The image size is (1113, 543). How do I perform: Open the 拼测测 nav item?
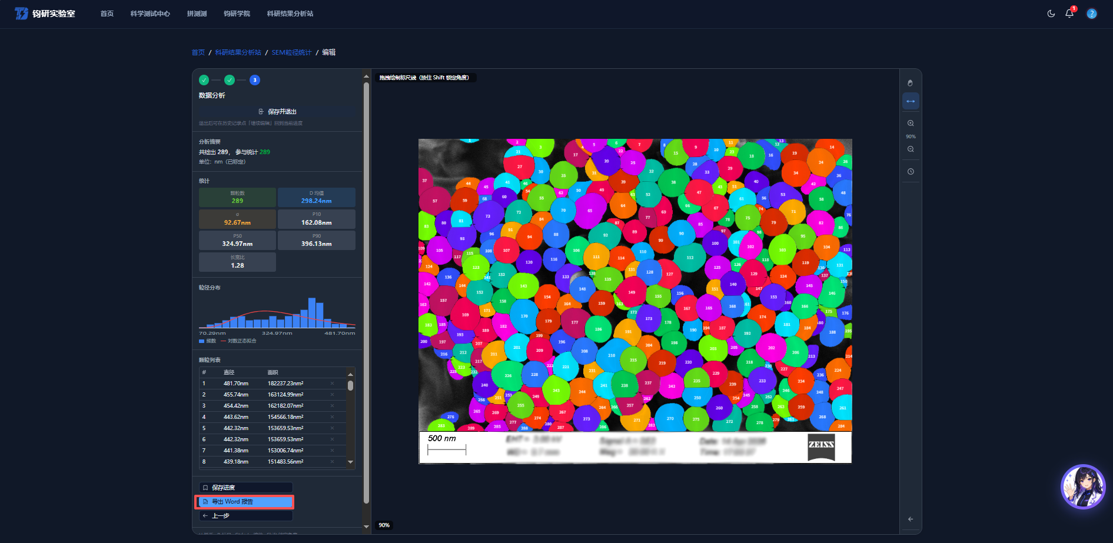coord(197,14)
